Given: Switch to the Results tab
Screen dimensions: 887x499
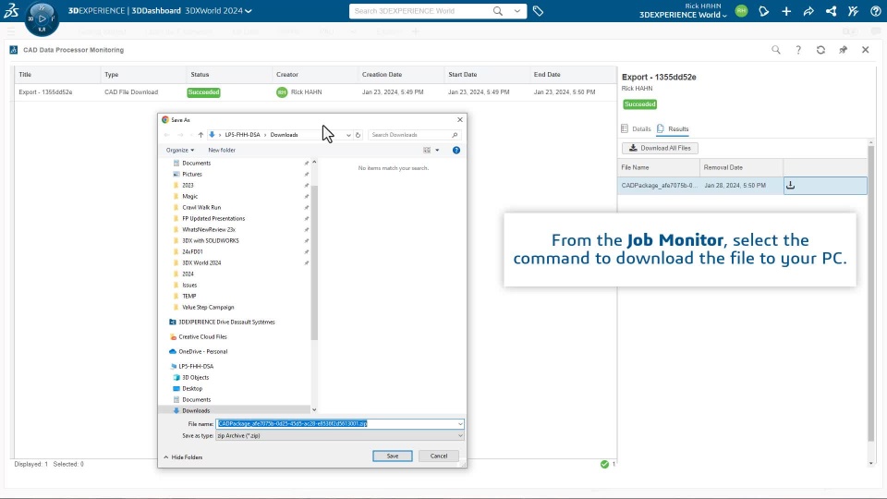Looking at the screenshot, I should click(x=673, y=129).
